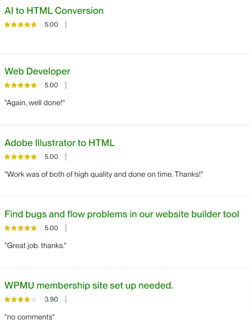Click the "Again, well done!" review text
Screen dimensions: 250x330
(35, 103)
